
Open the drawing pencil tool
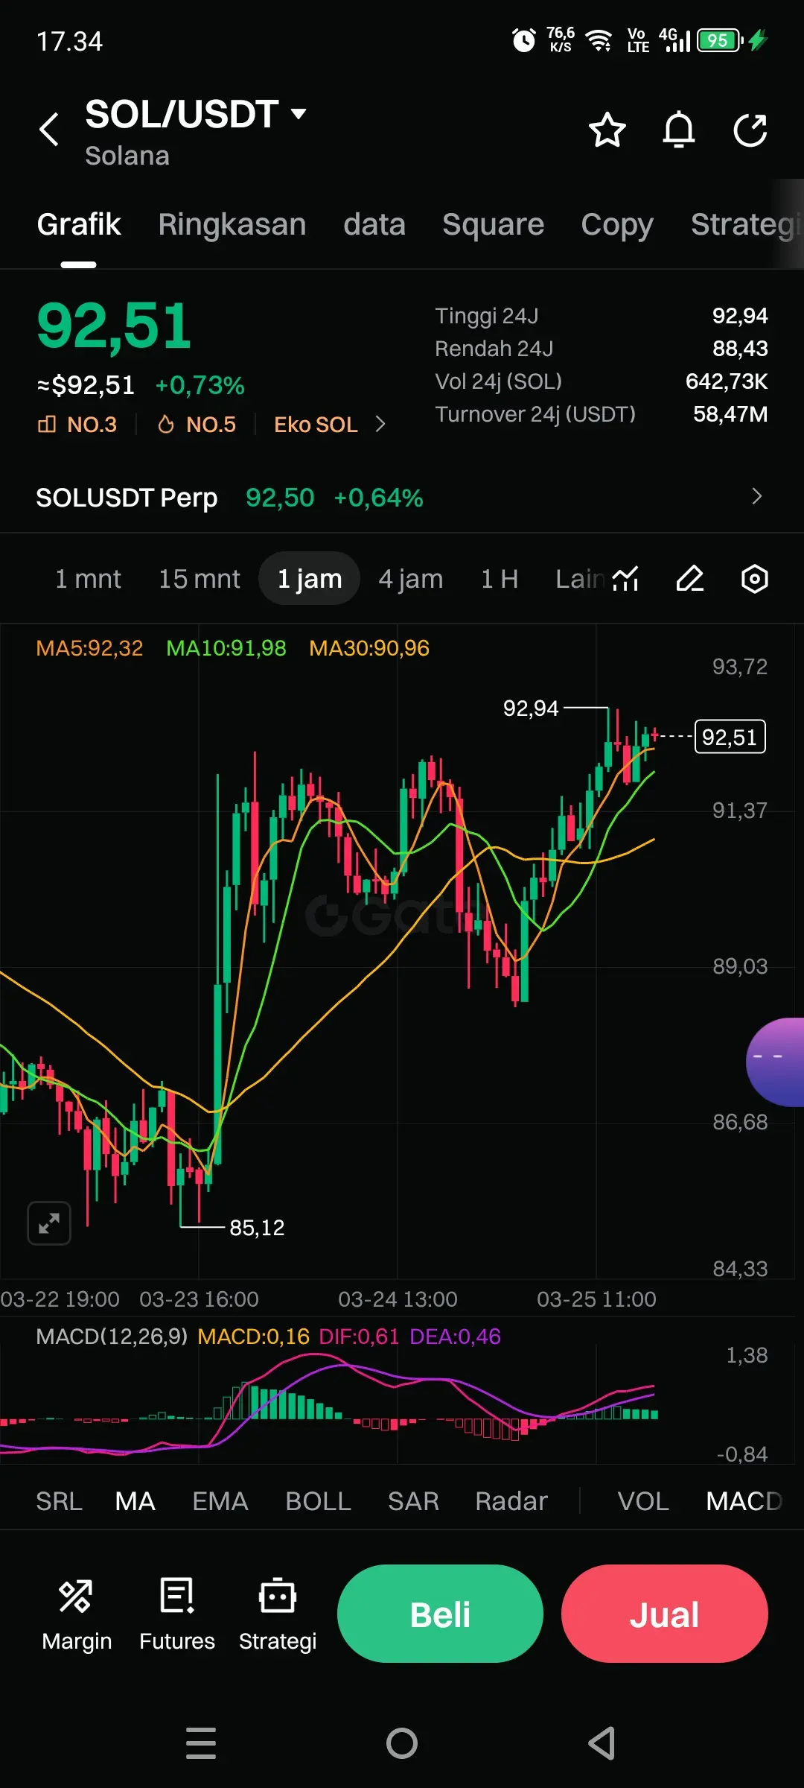pos(690,579)
